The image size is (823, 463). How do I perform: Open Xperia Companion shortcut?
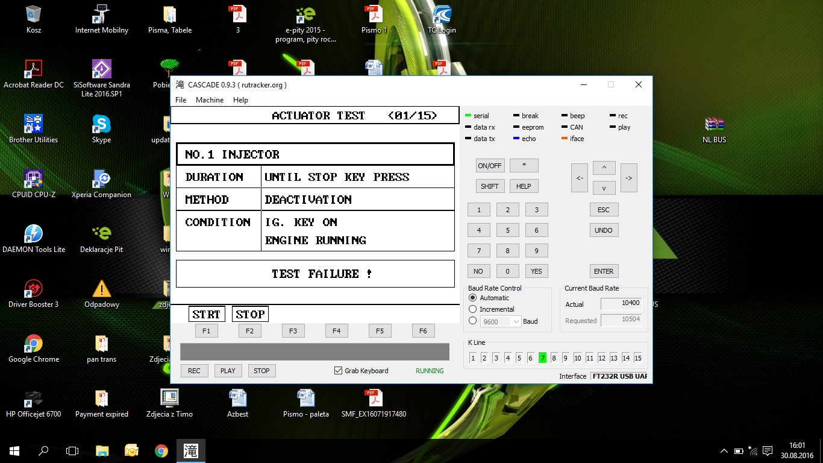101,184
